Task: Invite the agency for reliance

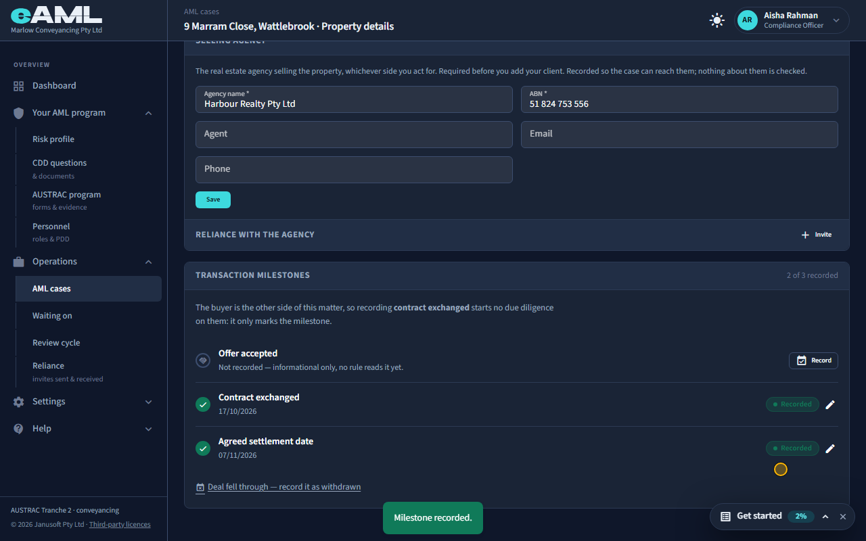Action: [817, 235]
